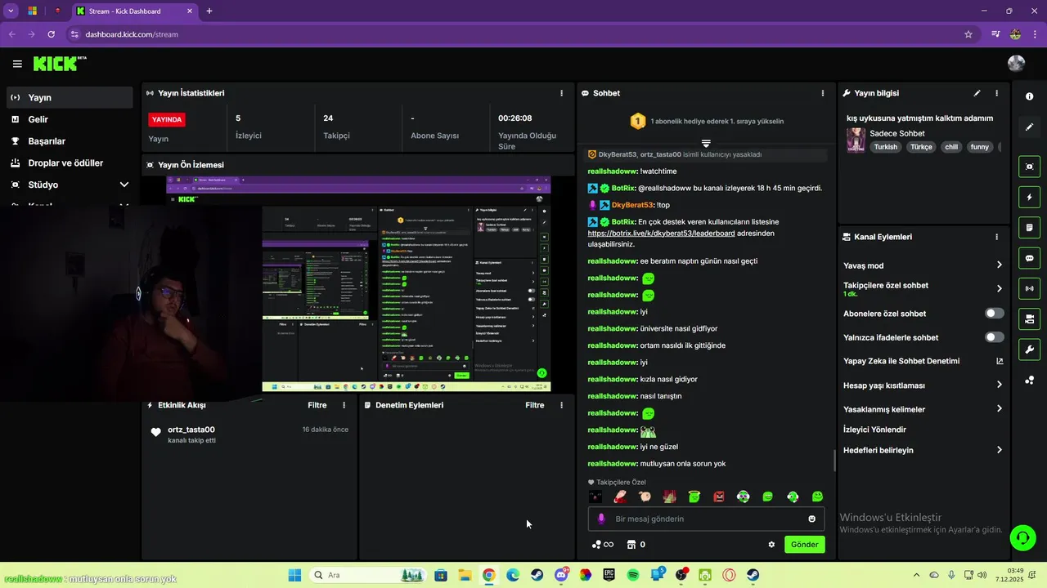Click the chat panel scrollbar
Image resolution: width=1047 pixels, height=588 pixels.
[834, 461]
